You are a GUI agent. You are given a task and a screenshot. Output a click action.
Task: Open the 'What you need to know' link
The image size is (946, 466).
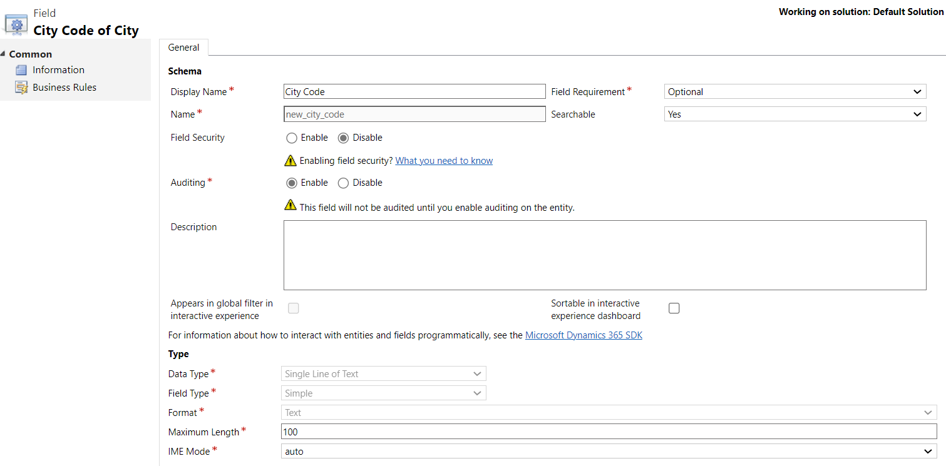pyautogui.click(x=444, y=161)
